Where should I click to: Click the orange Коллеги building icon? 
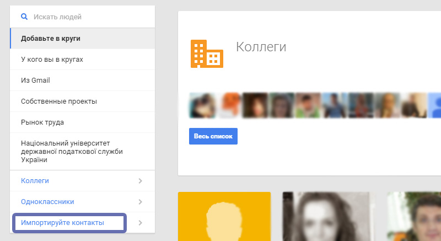point(207,53)
